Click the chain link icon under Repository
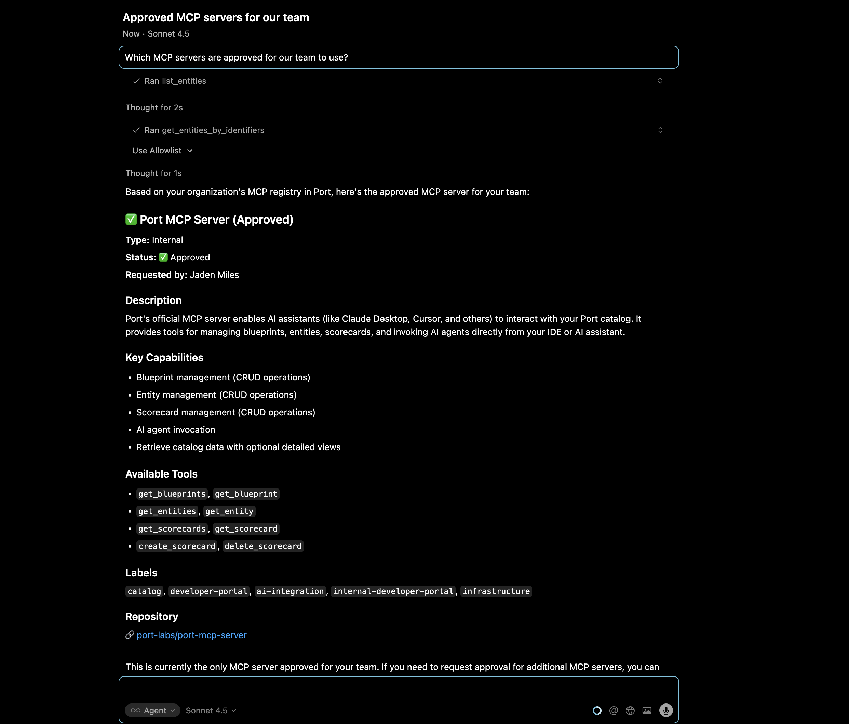 tap(130, 635)
